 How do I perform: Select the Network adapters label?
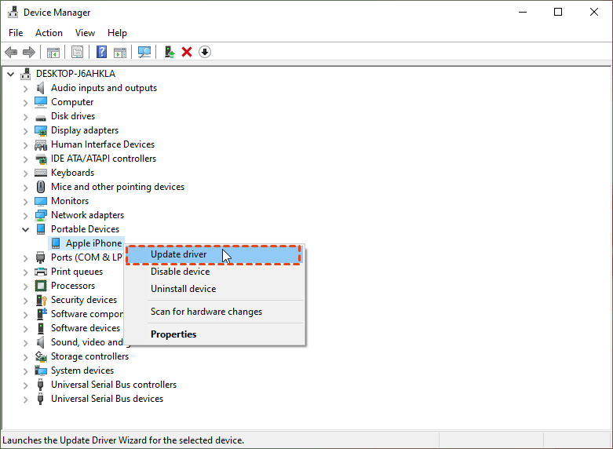click(x=88, y=215)
